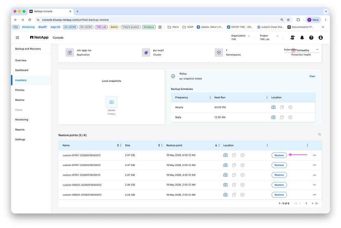This screenshot has width=341, height=228.
Task: Open more actions for custom-87f47-20260519030012
Action: [x=314, y=165]
